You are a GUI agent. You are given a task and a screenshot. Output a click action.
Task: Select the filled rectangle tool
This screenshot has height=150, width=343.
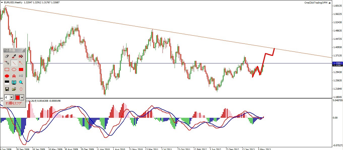[x=21, y=69]
